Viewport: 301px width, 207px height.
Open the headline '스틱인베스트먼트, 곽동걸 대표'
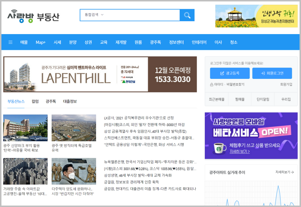point(149,138)
